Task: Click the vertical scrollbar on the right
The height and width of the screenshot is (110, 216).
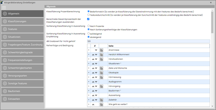Action: [212, 22]
